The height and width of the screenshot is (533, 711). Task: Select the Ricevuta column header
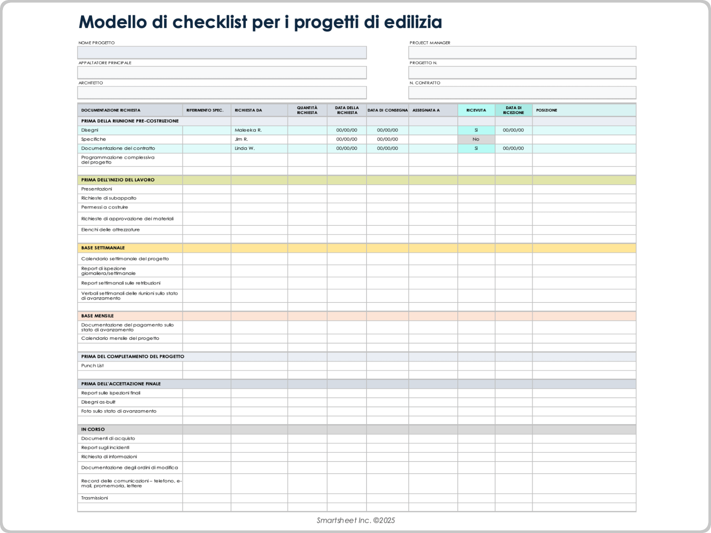[476, 110]
